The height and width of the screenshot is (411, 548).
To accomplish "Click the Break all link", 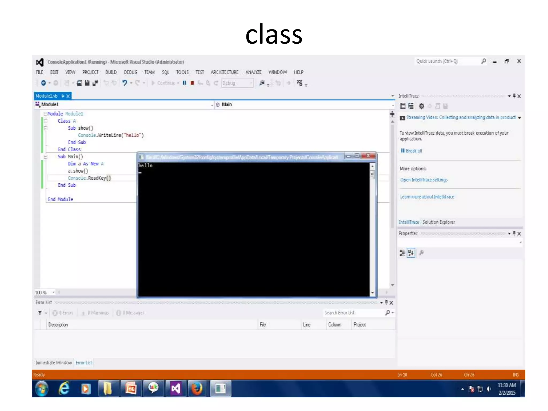I will point(413,151).
